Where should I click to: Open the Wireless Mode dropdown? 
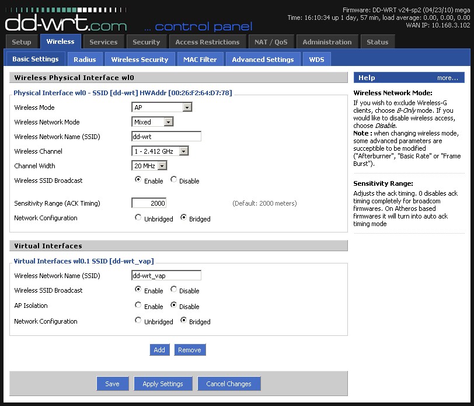tap(162, 107)
